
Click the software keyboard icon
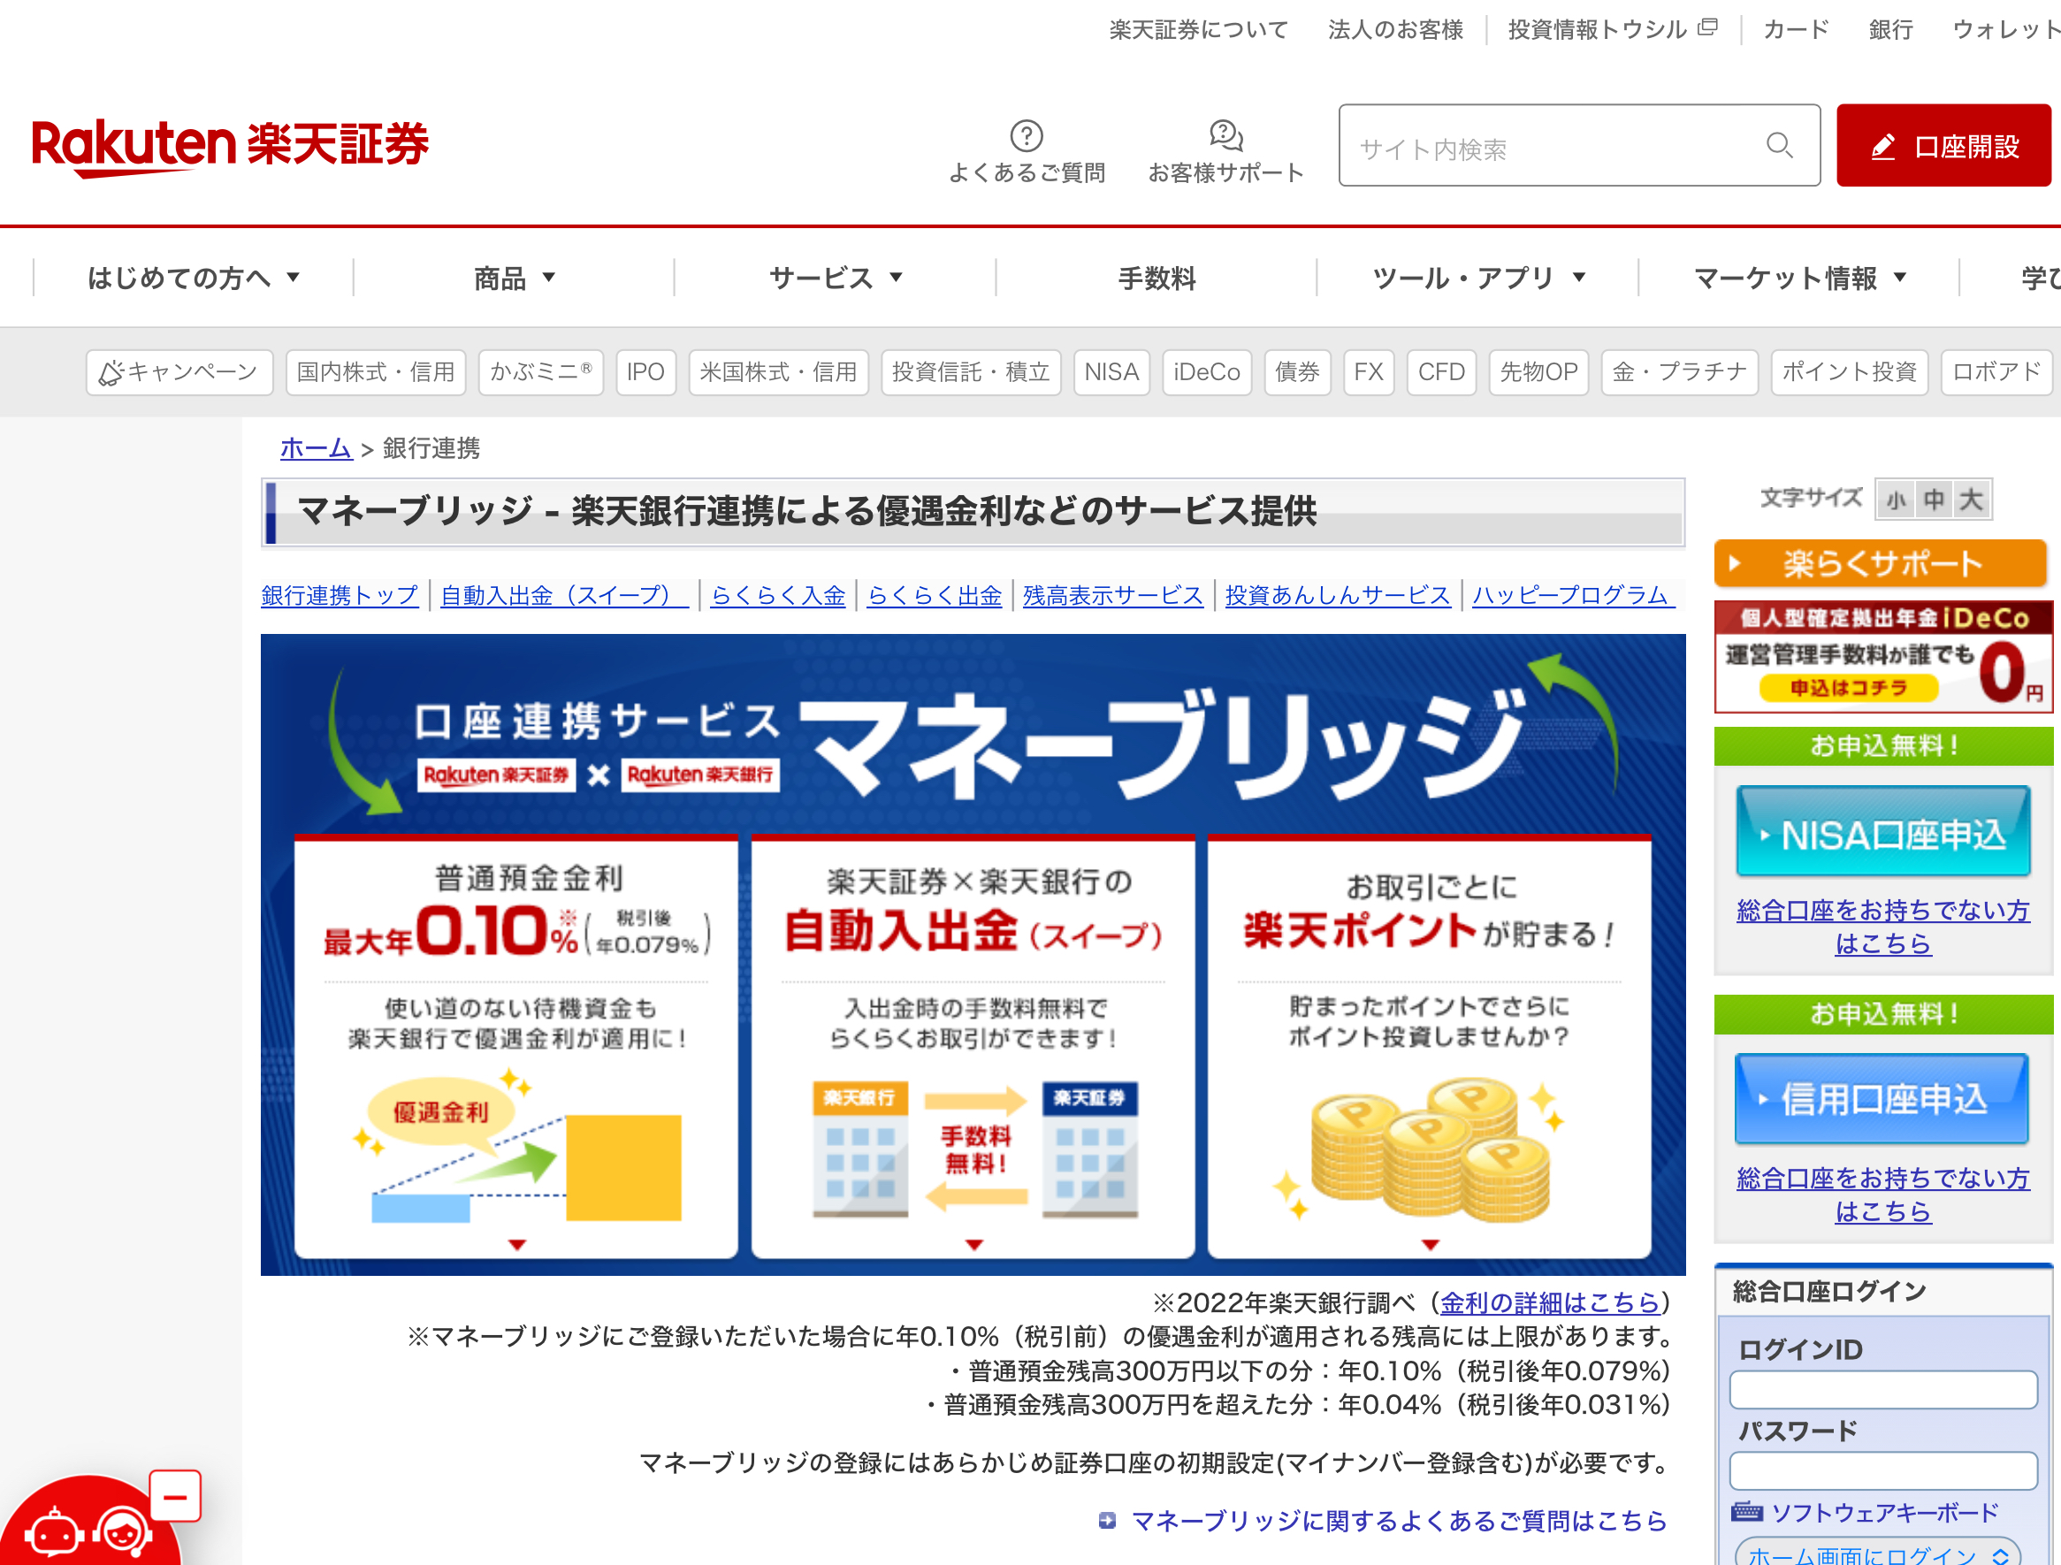point(1746,1511)
